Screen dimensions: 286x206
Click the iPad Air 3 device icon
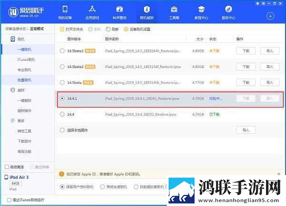(6, 177)
